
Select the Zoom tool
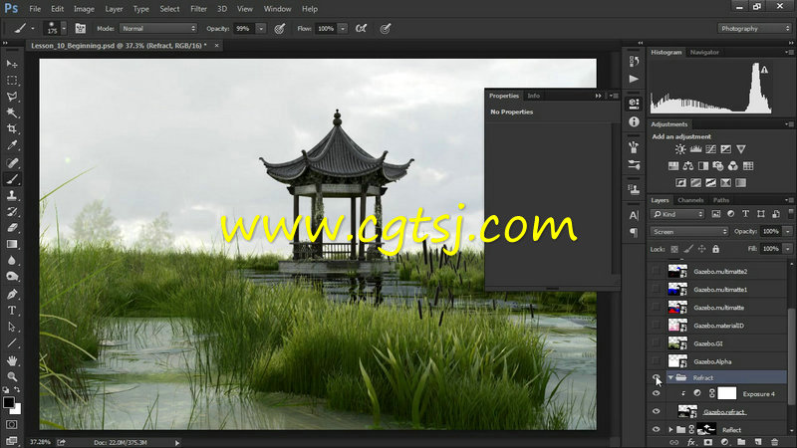point(12,377)
